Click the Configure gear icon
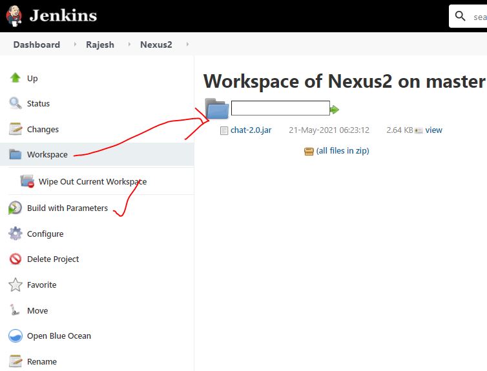Image resolution: width=487 pixels, height=371 pixels. pyautogui.click(x=16, y=234)
